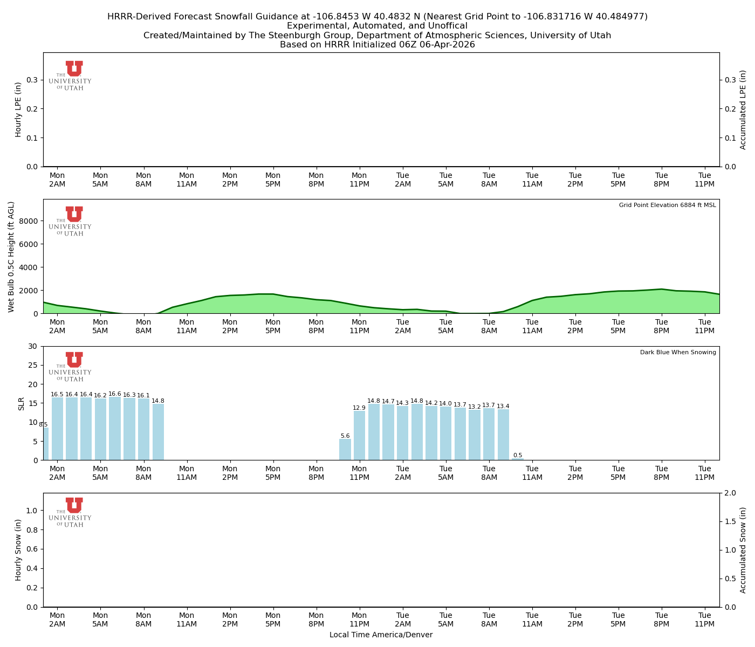Image resolution: width=755 pixels, height=647 pixels.
Task: Click the Utah logo in the Hourly Snow panel
Action: coord(71,512)
